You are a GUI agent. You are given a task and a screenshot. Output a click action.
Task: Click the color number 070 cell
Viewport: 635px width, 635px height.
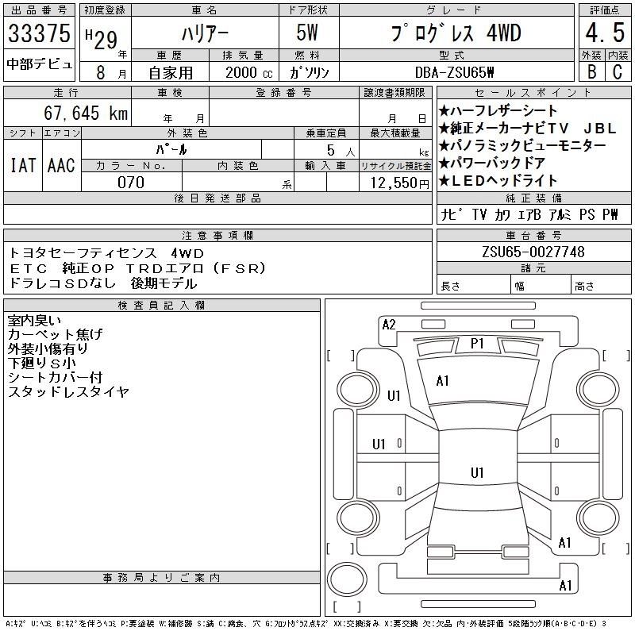tap(131, 182)
